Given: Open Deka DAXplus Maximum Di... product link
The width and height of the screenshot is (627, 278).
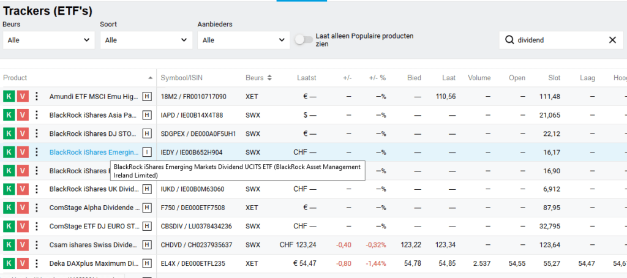Looking at the screenshot, I should click(x=94, y=263).
